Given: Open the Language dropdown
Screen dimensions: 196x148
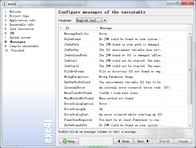Looking at the screenshot, I should [x=105, y=20].
